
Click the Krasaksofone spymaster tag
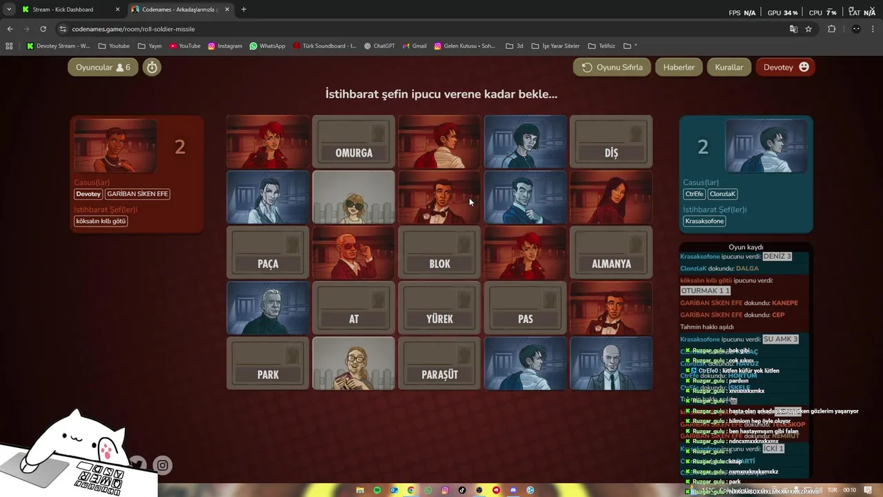click(704, 221)
